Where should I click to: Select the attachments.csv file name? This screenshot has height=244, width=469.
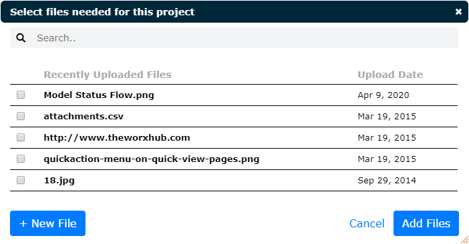pos(84,116)
